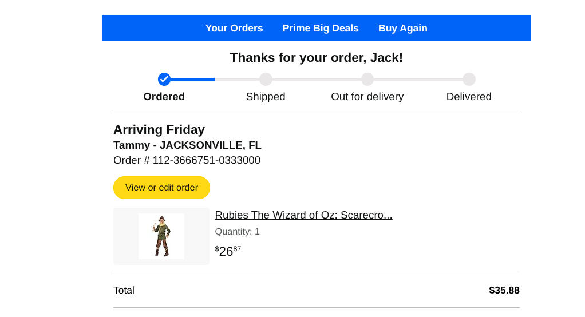This screenshot has width=585, height=317.
Task: Click the Out for delivery step circle
Action: [367, 79]
